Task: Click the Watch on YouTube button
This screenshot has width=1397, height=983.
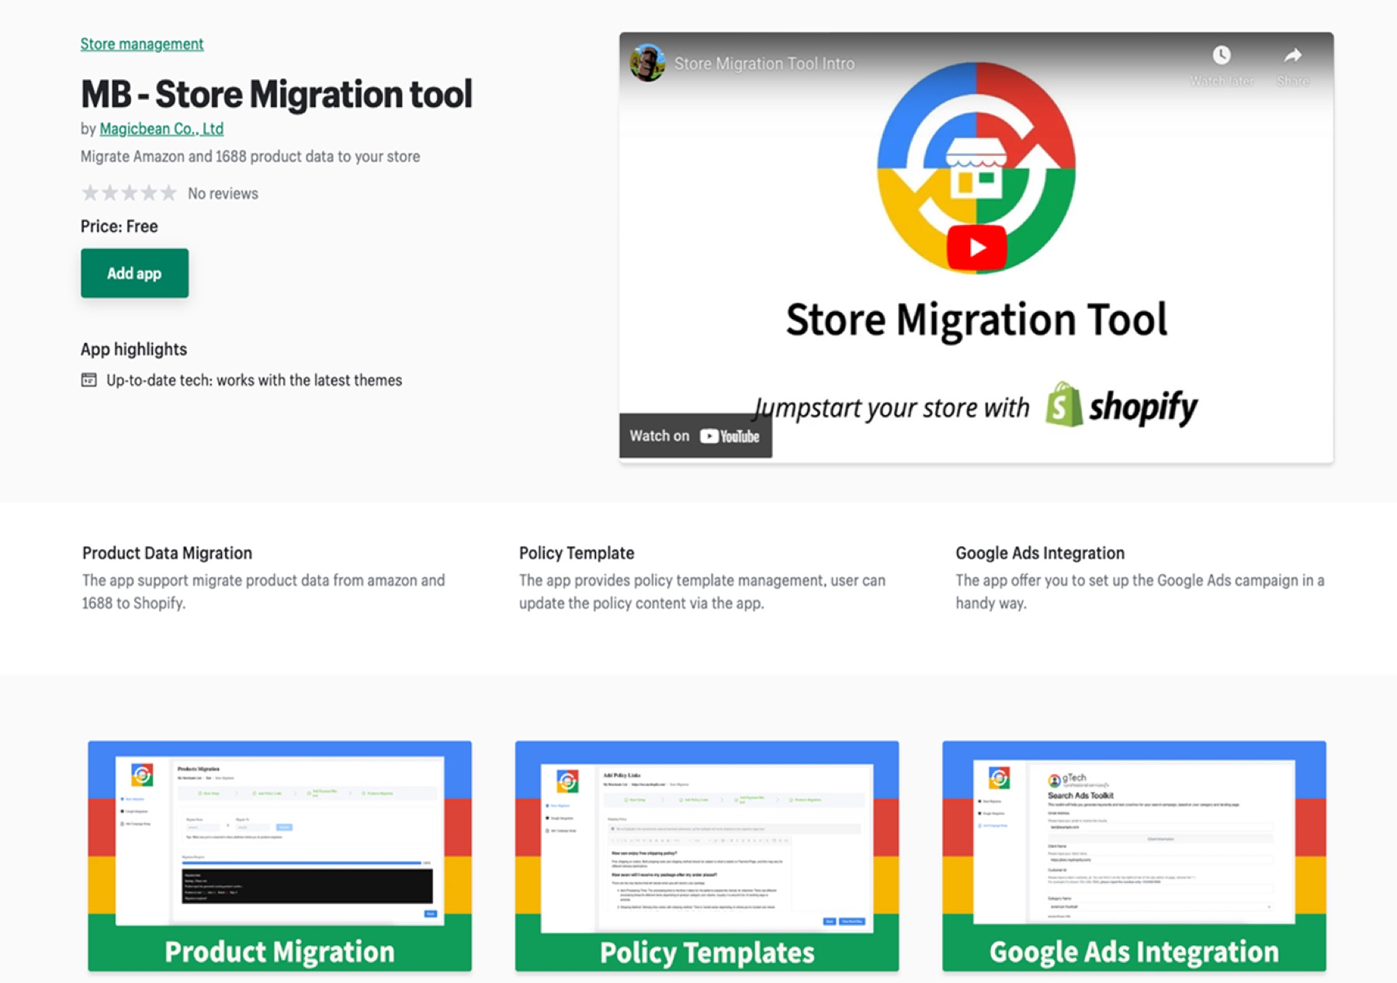Action: click(695, 436)
